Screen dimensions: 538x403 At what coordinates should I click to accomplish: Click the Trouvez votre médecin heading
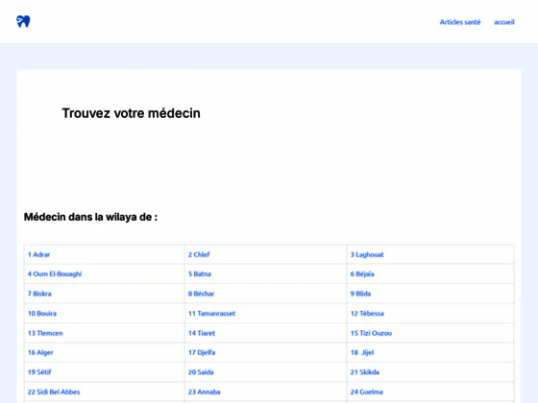(131, 113)
